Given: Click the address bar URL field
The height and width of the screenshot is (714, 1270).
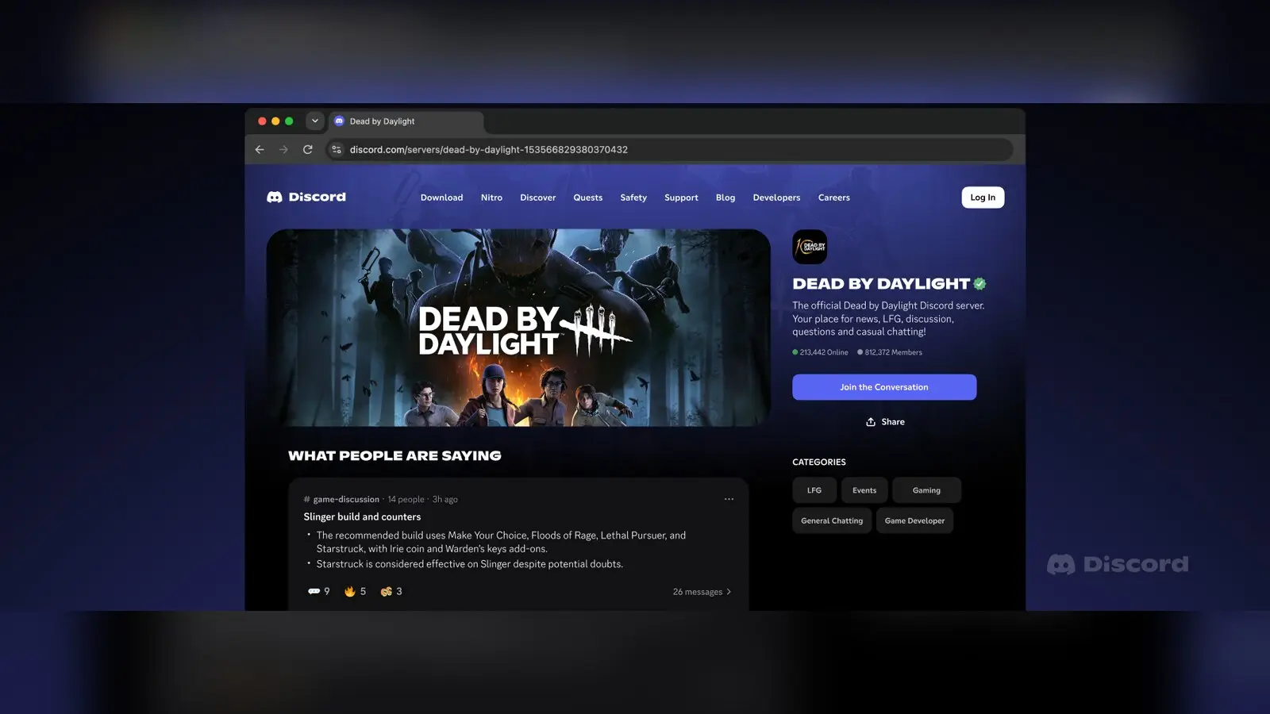Looking at the screenshot, I should [671, 149].
